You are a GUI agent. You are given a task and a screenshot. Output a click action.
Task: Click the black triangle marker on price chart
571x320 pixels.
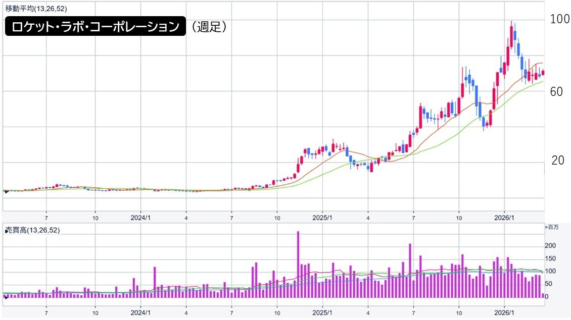(x=5, y=191)
